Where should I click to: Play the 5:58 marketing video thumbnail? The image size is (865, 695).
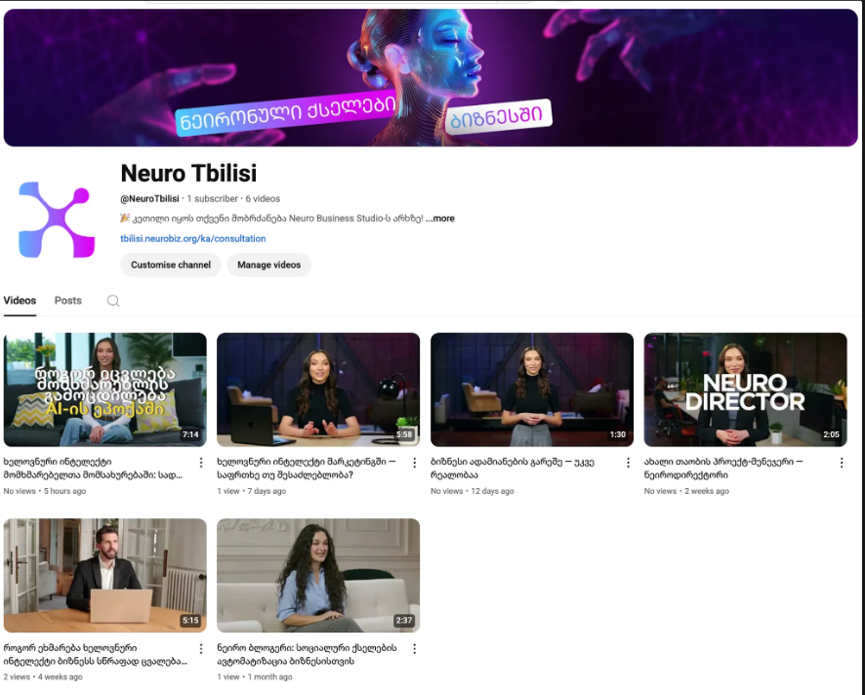[318, 389]
